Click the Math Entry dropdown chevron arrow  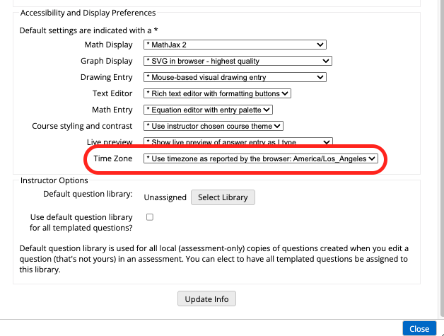(x=267, y=110)
